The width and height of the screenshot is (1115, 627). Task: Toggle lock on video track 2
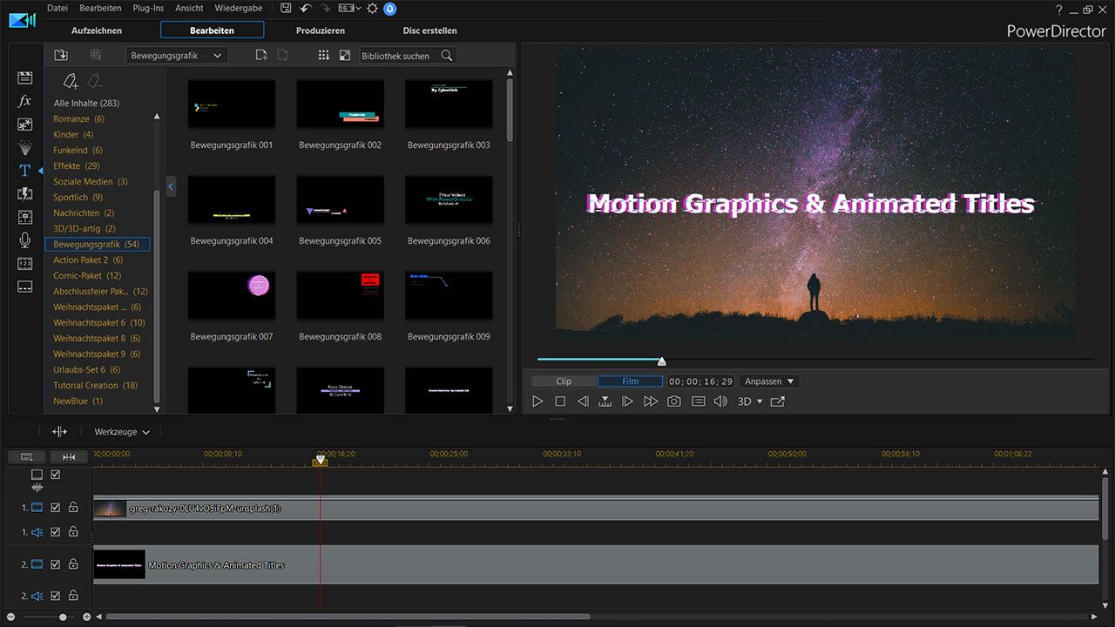tap(73, 564)
